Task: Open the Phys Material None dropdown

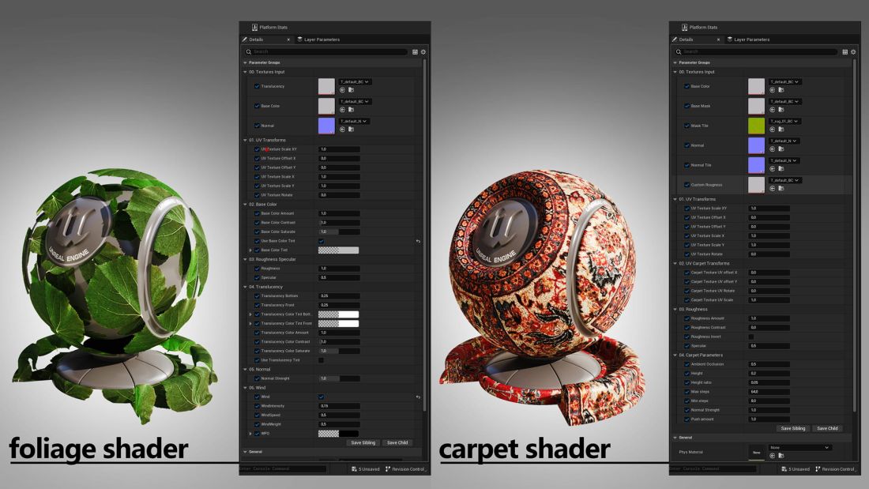Action: 799,447
